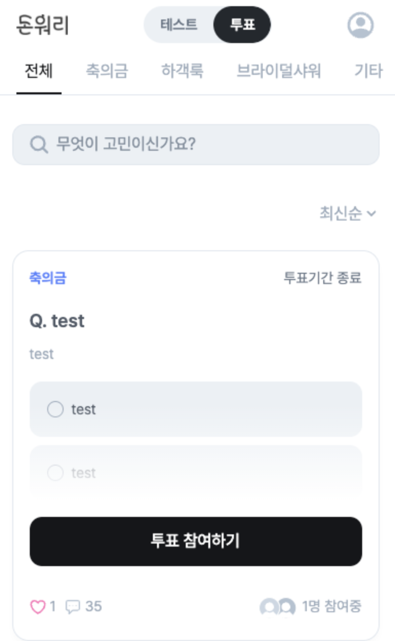Like the post with heart icon

pos(38,607)
